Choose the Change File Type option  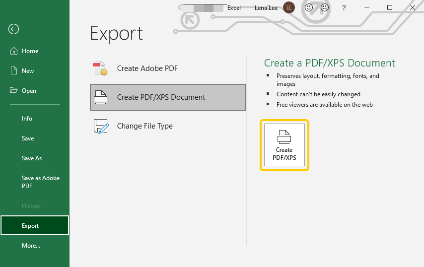point(168,126)
